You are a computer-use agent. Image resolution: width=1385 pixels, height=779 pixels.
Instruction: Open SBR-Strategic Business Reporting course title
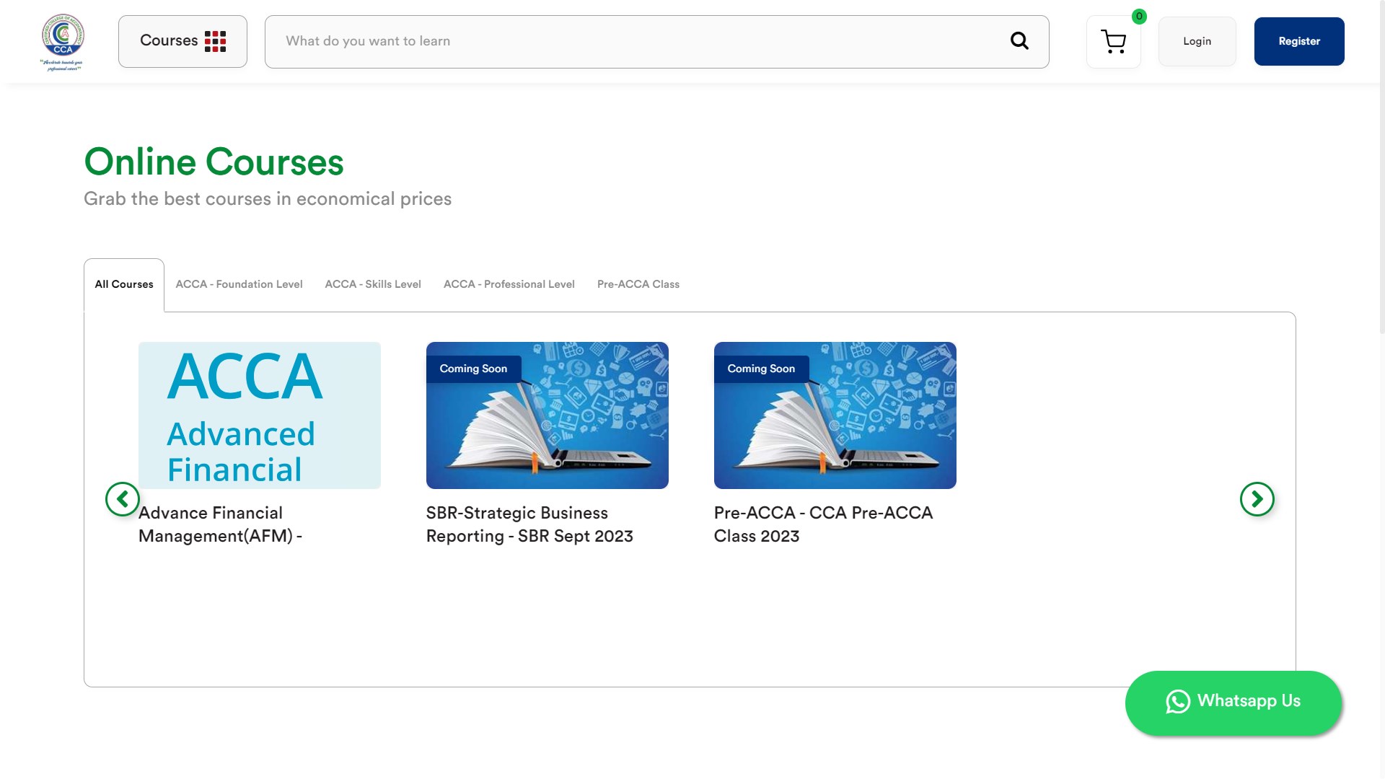(529, 524)
